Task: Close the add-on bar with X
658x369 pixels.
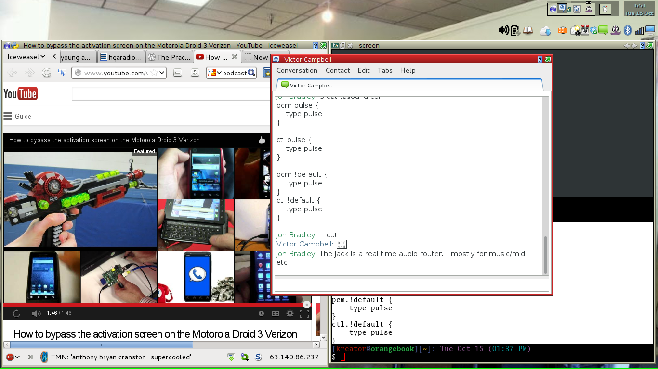Action: 31,357
